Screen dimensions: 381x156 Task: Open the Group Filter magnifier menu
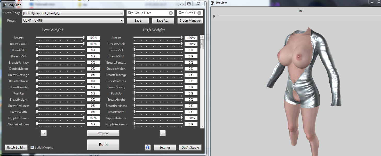[130, 13]
